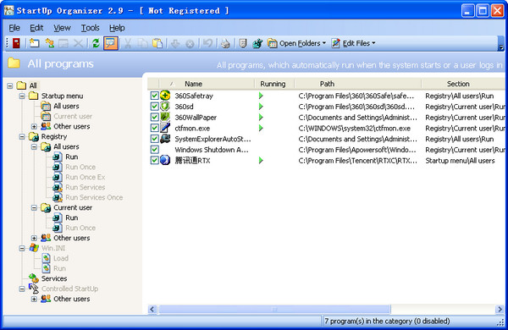The width and height of the screenshot is (508, 330).
Task: Open the Open Folders dropdown
Action: coord(296,43)
